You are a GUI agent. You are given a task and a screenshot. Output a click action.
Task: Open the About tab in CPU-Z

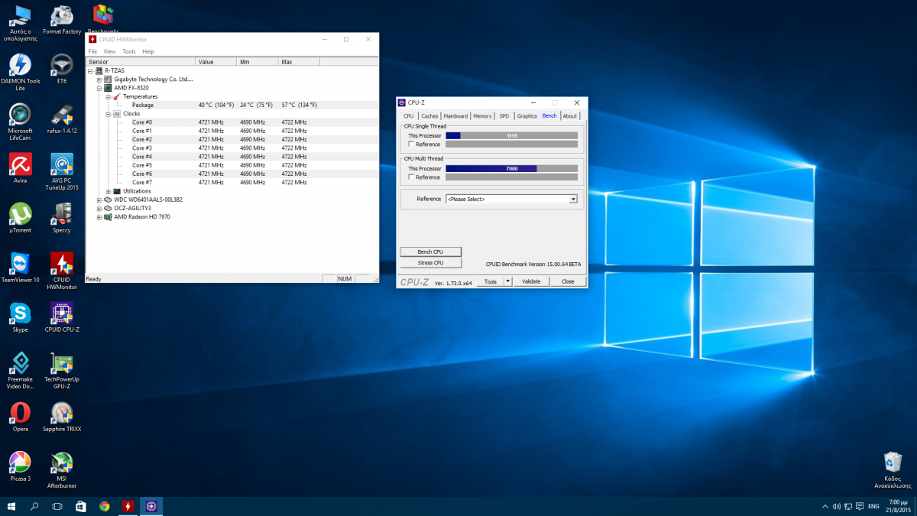(x=570, y=116)
